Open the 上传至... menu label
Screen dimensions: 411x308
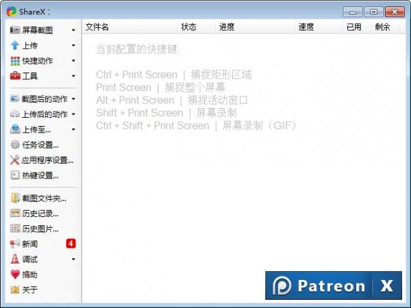tap(36, 129)
